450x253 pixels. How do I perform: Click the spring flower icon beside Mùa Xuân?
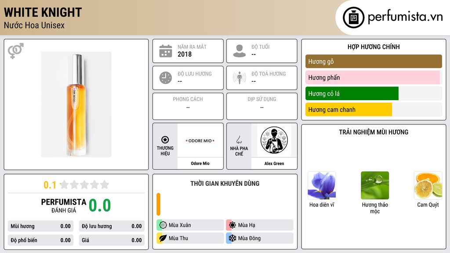(x=163, y=225)
